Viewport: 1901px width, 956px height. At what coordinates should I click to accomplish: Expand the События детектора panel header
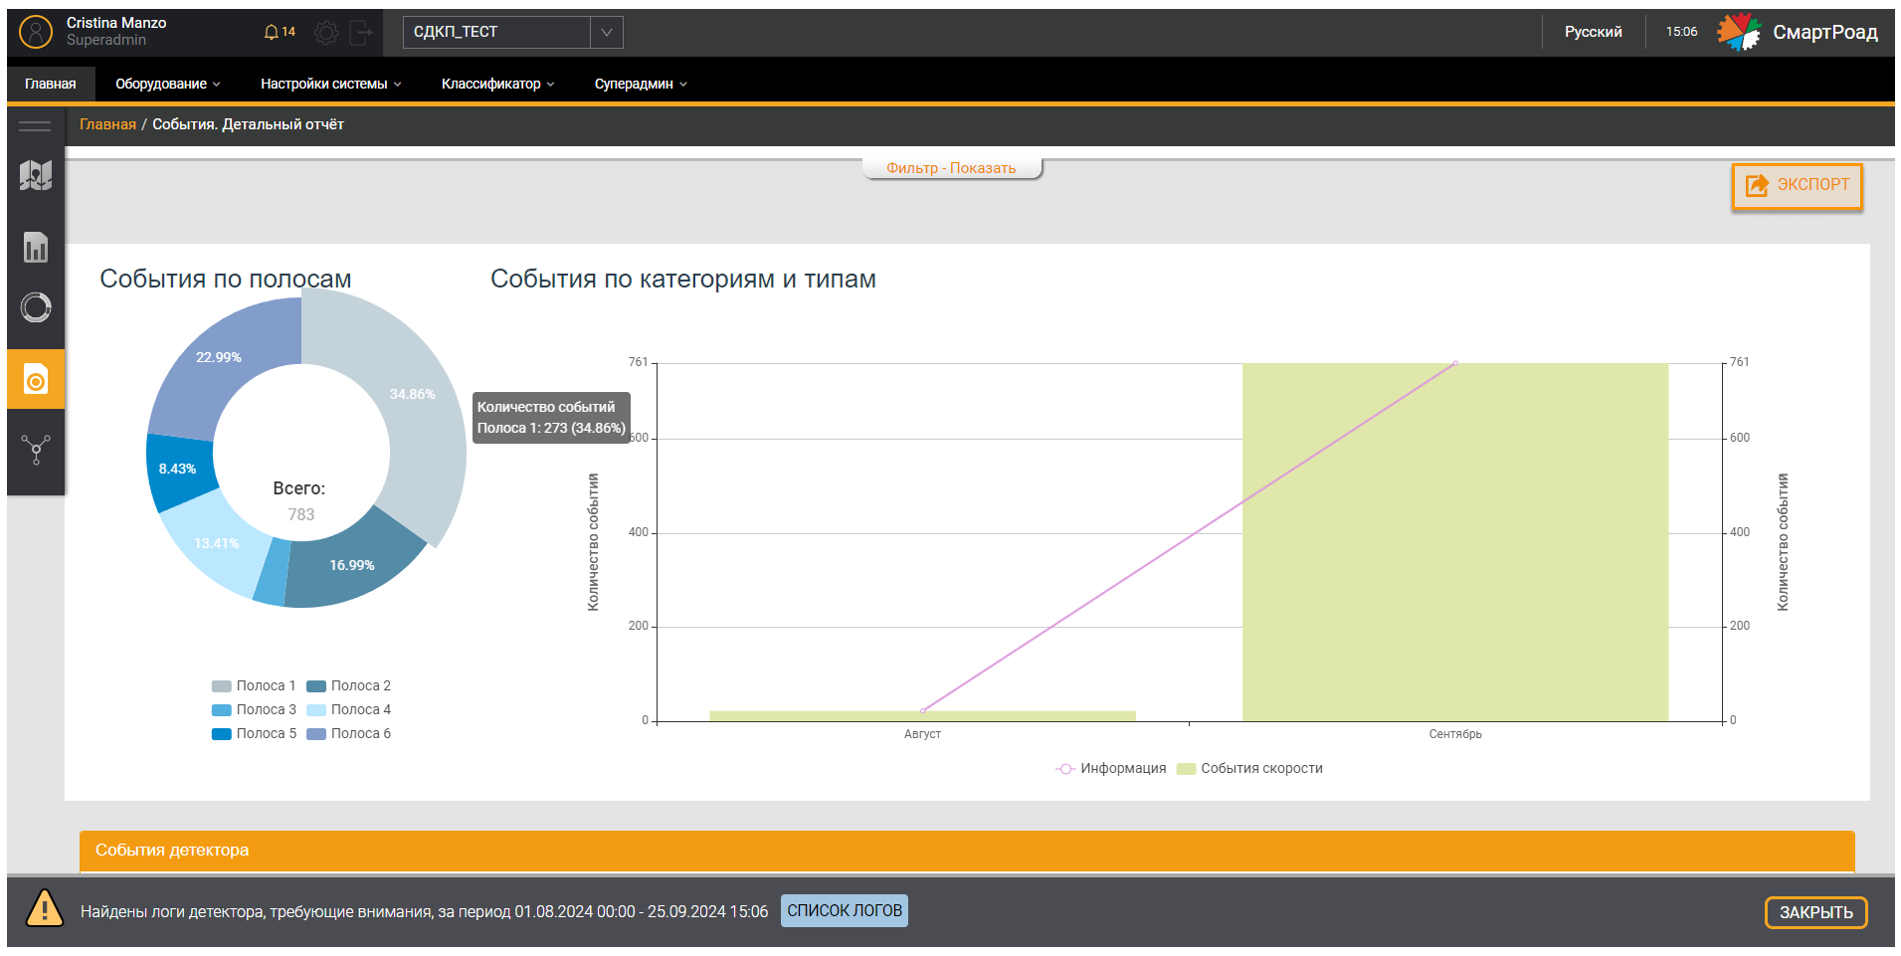(x=967, y=851)
